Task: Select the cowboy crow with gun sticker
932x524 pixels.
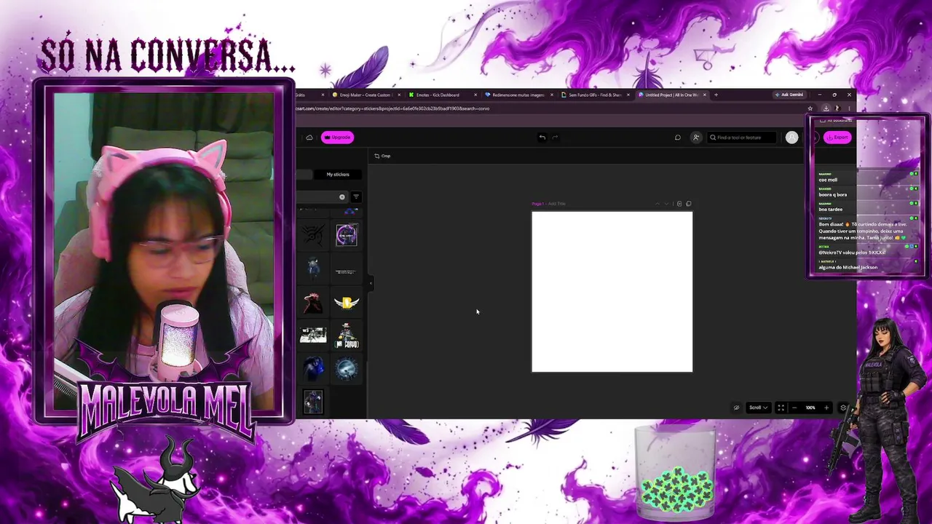Action: point(347,336)
